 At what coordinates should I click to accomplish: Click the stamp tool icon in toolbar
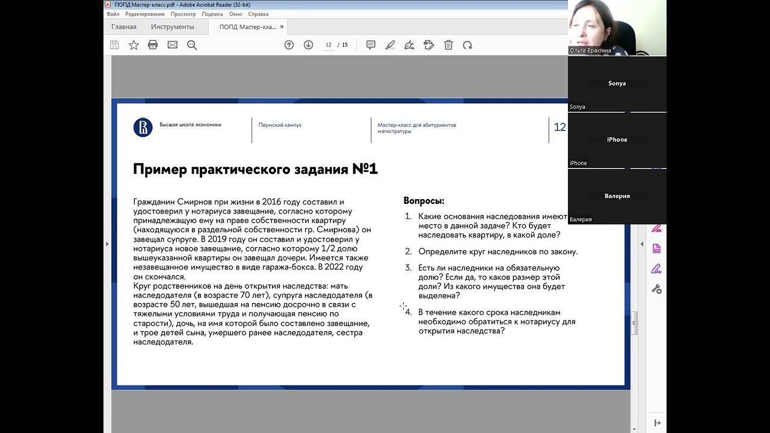pyautogui.click(x=429, y=45)
